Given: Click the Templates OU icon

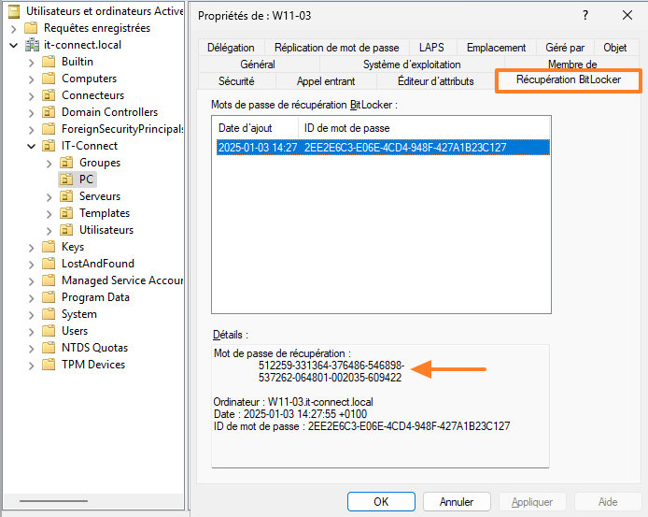Looking at the screenshot, I should point(66,213).
